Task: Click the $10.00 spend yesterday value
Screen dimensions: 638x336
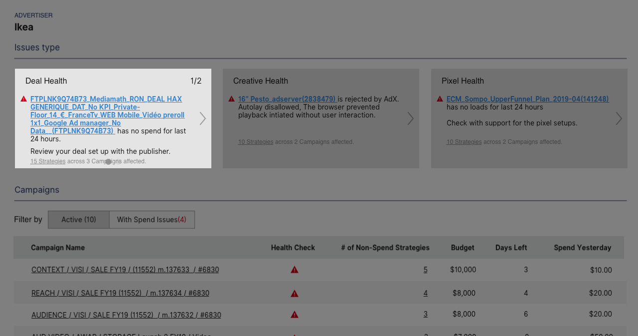Action: [601, 270]
